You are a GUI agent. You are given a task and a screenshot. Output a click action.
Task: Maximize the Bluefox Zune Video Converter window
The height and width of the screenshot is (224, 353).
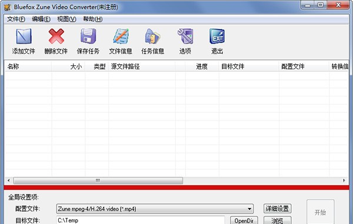(321, 5)
